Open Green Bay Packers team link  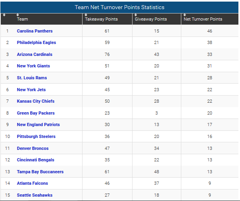(36, 113)
